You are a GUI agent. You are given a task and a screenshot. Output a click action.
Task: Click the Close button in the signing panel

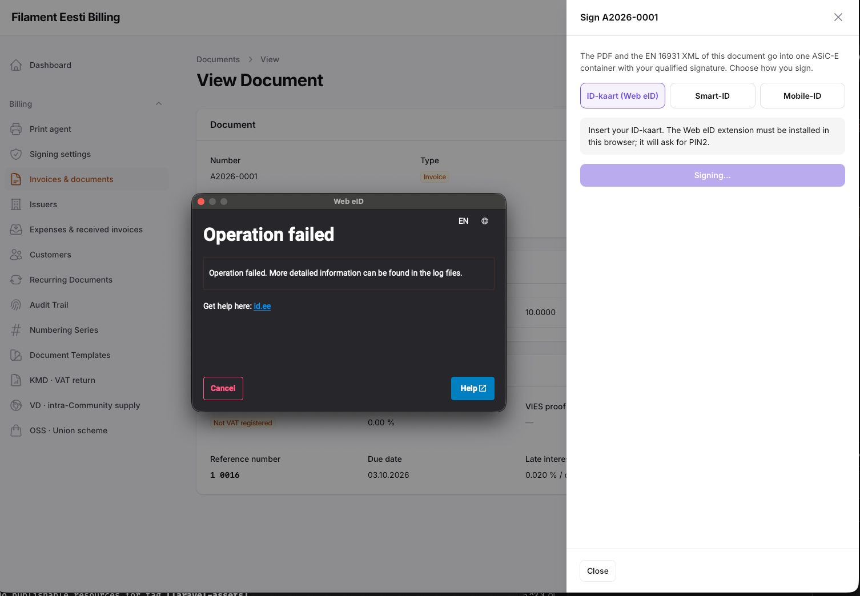click(x=598, y=571)
